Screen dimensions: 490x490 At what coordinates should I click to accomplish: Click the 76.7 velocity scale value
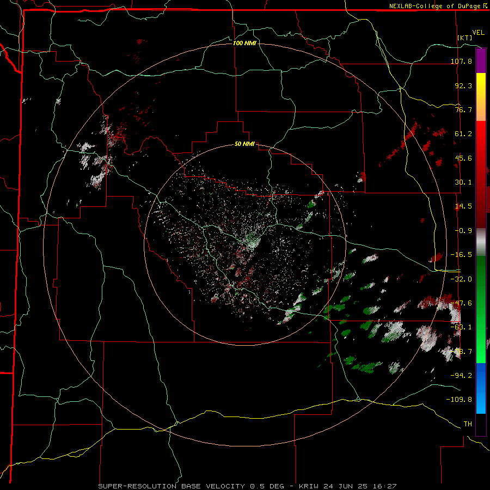[463, 109]
